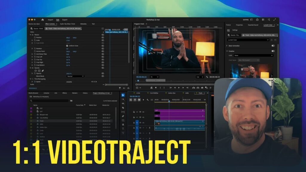Collapse the Opacity effect group
Image resolution: width=306 pixels, height=172 pixels.
pyautogui.click(x=30, y=68)
